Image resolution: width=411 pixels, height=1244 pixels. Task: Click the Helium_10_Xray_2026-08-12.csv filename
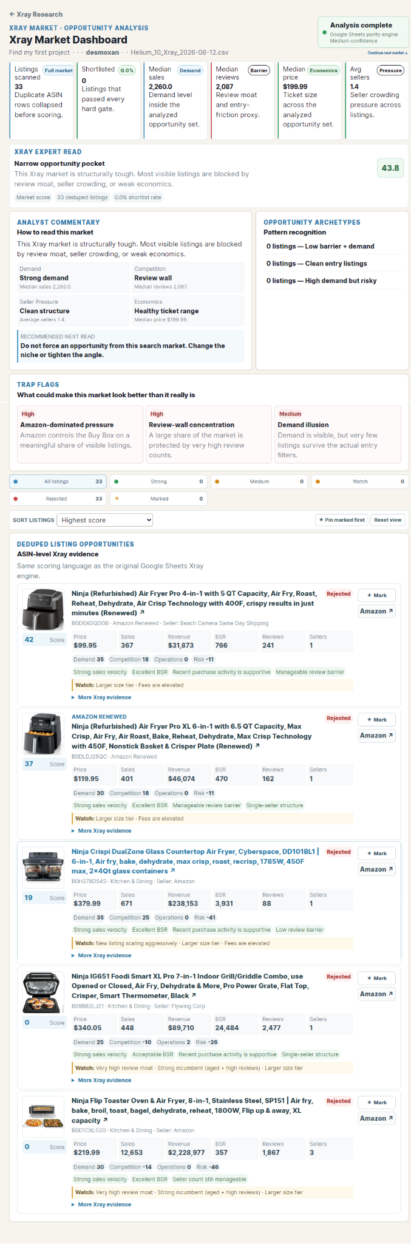click(x=180, y=52)
